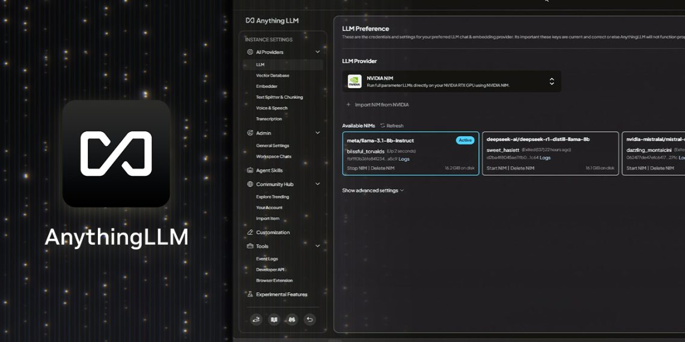This screenshot has height=342, width=685.
Task: Click the Agent Skills robot icon
Action: (x=250, y=170)
